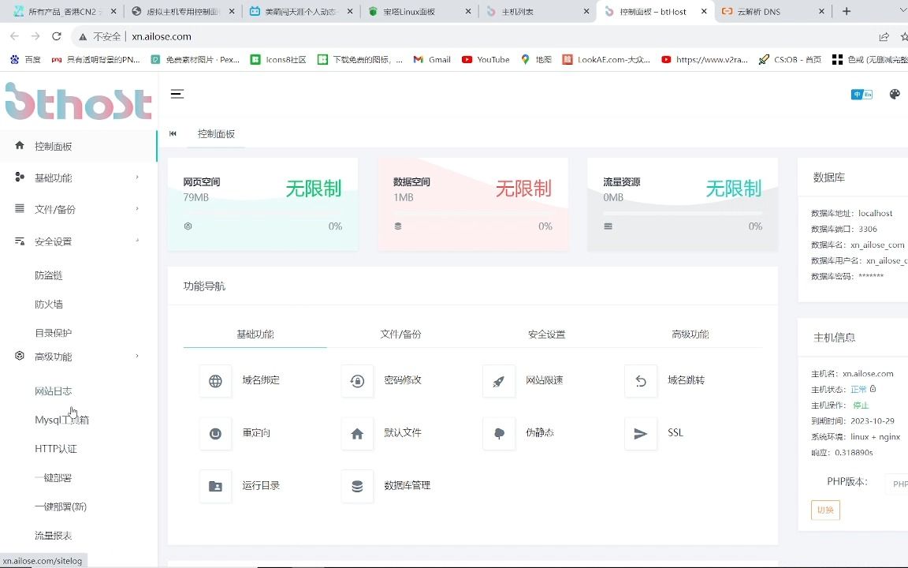Open 数据库管理 via the database icon
The height and width of the screenshot is (568, 908).
[357, 485]
